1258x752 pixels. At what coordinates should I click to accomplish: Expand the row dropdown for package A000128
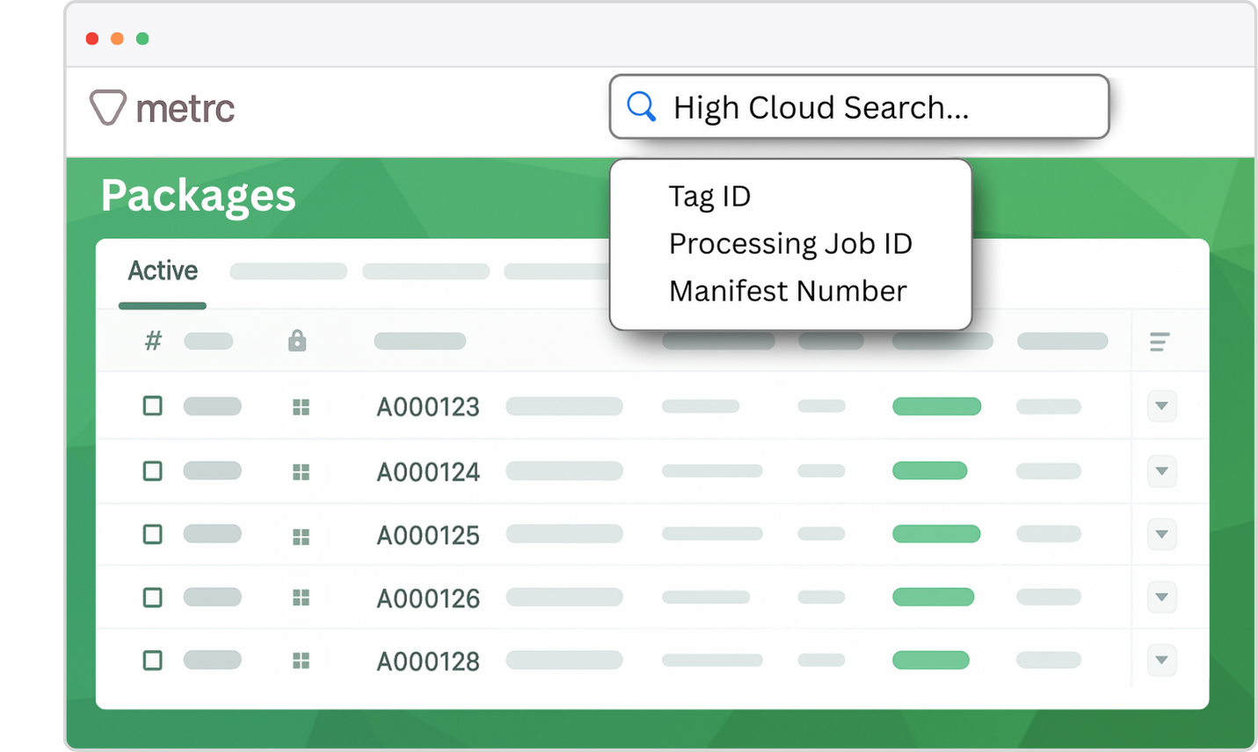click(x=1161, y=661)
